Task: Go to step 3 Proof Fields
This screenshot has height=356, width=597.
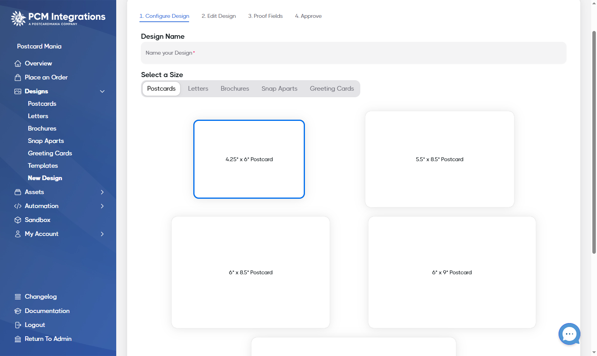Action: tap(265, 16)
